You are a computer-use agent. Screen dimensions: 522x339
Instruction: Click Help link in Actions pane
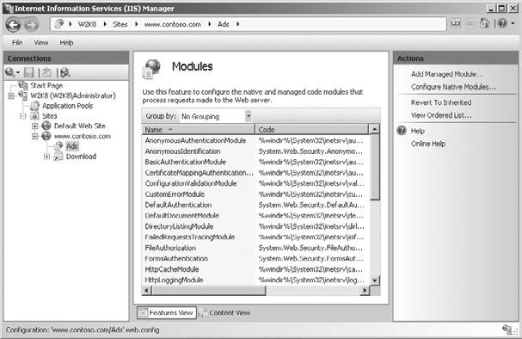tap(417, 131)
